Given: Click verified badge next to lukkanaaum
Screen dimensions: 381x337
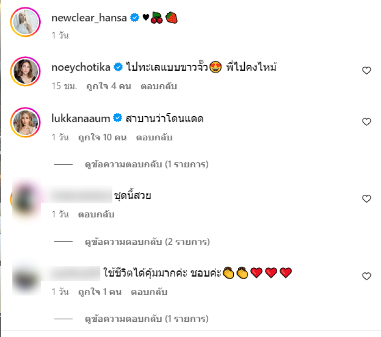Looking at the screenshot, I should coord(118,118).
